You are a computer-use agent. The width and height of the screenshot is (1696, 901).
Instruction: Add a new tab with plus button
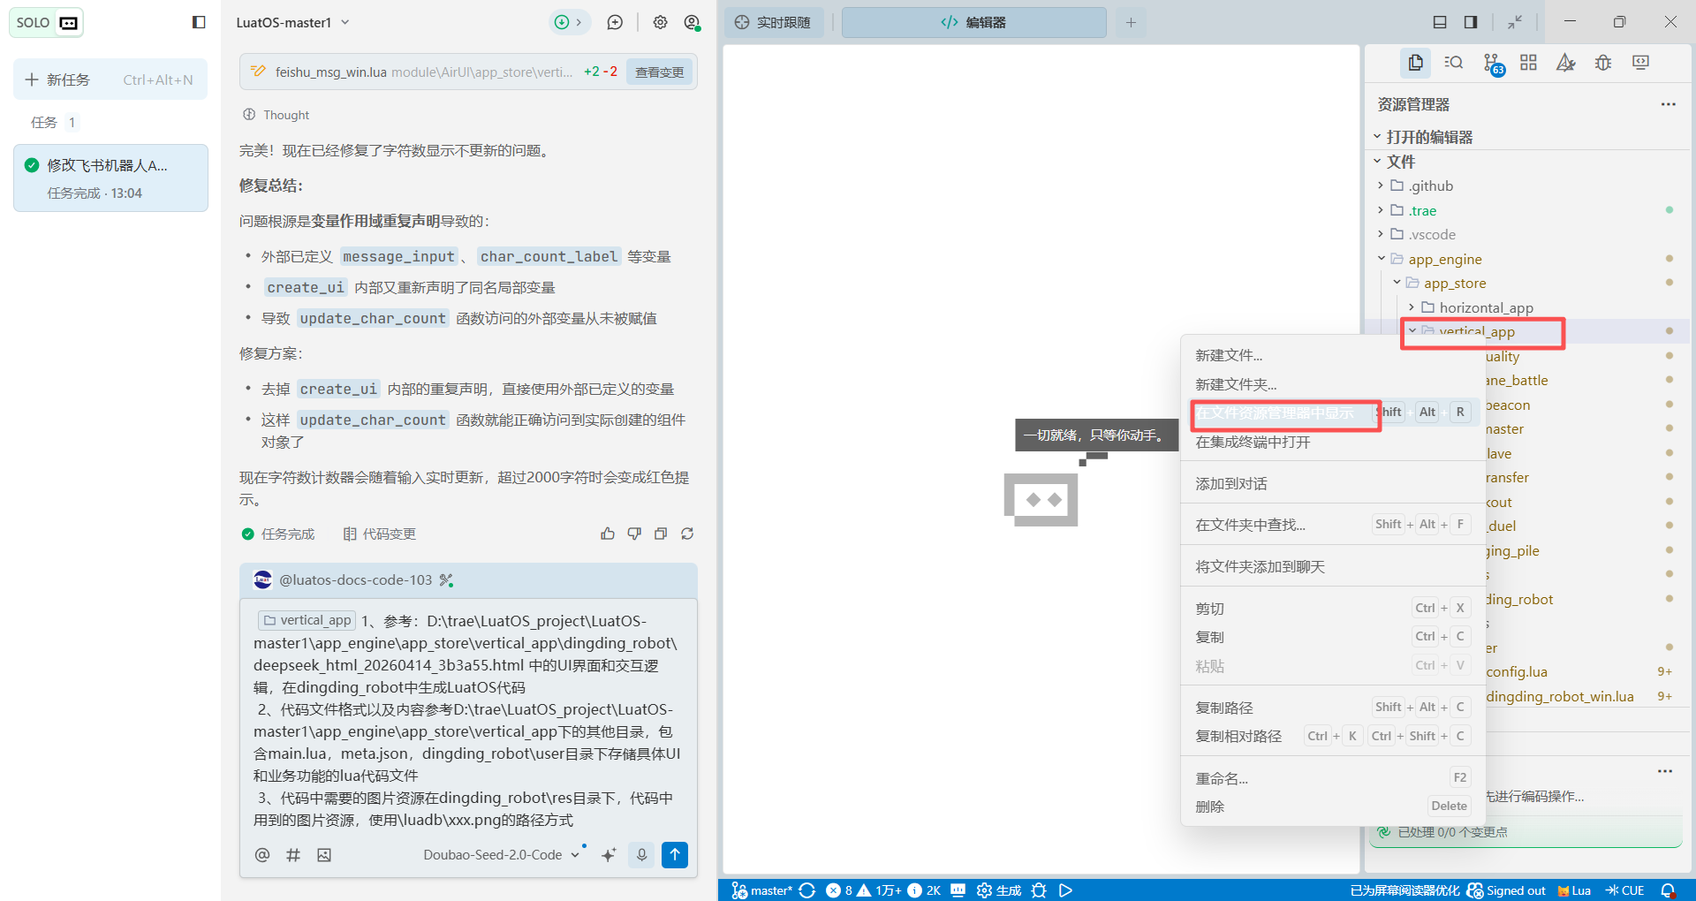point(1131,22)
